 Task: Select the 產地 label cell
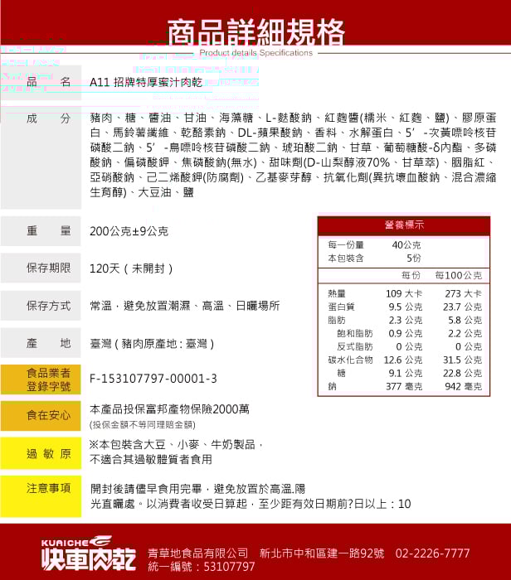(41, 343)
